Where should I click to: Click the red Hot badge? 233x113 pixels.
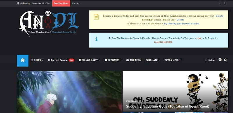tap(71, 60)
